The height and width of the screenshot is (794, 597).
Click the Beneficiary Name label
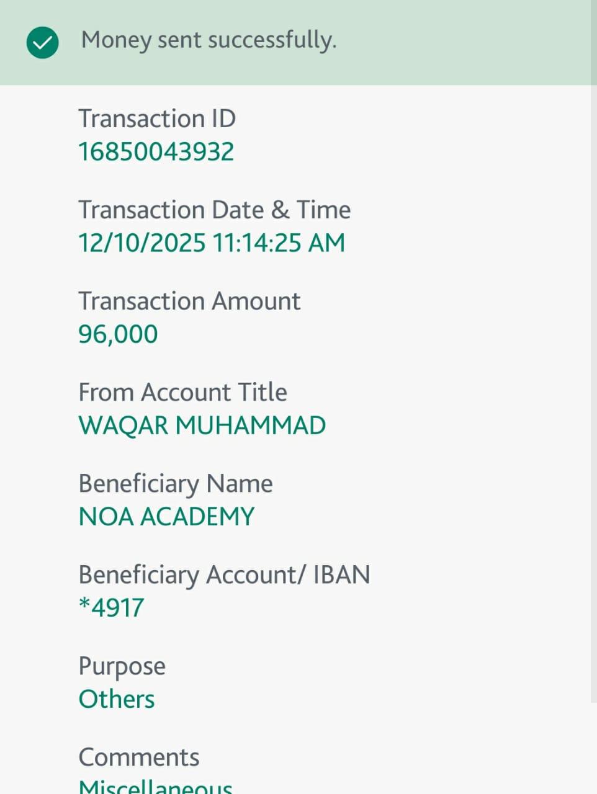tap(176, 483)
